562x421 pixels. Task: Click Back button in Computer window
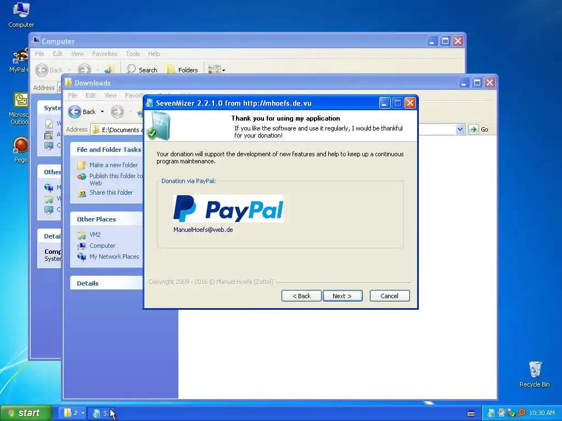pyautogui.click(x=49, y=70)
